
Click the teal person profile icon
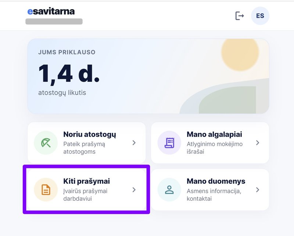pyautogui.click(x=169, y=190)
